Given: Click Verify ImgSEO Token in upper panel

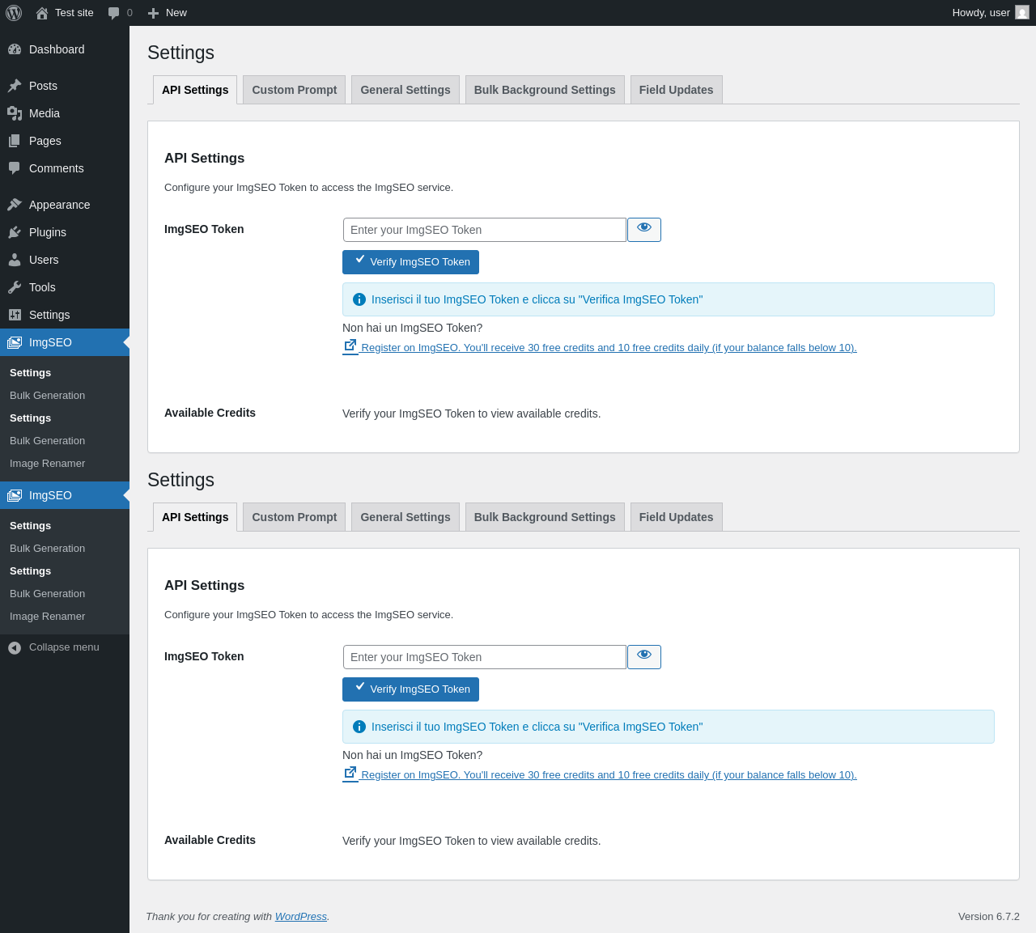Looking at the screenshot, I should coord(411,262).
